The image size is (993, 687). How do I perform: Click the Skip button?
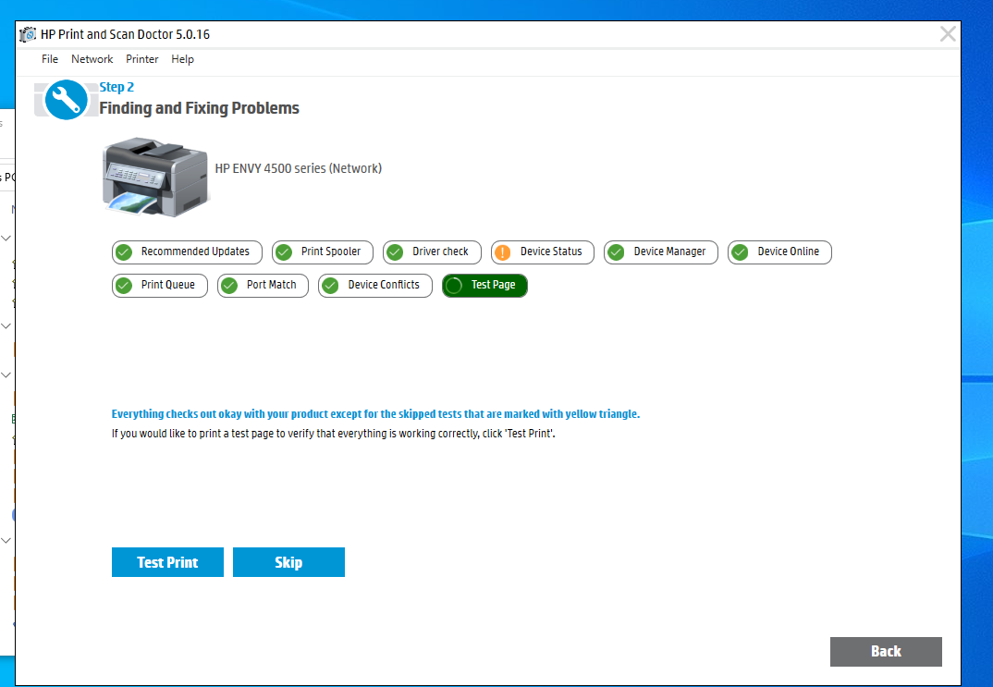(x=288, y=561)
